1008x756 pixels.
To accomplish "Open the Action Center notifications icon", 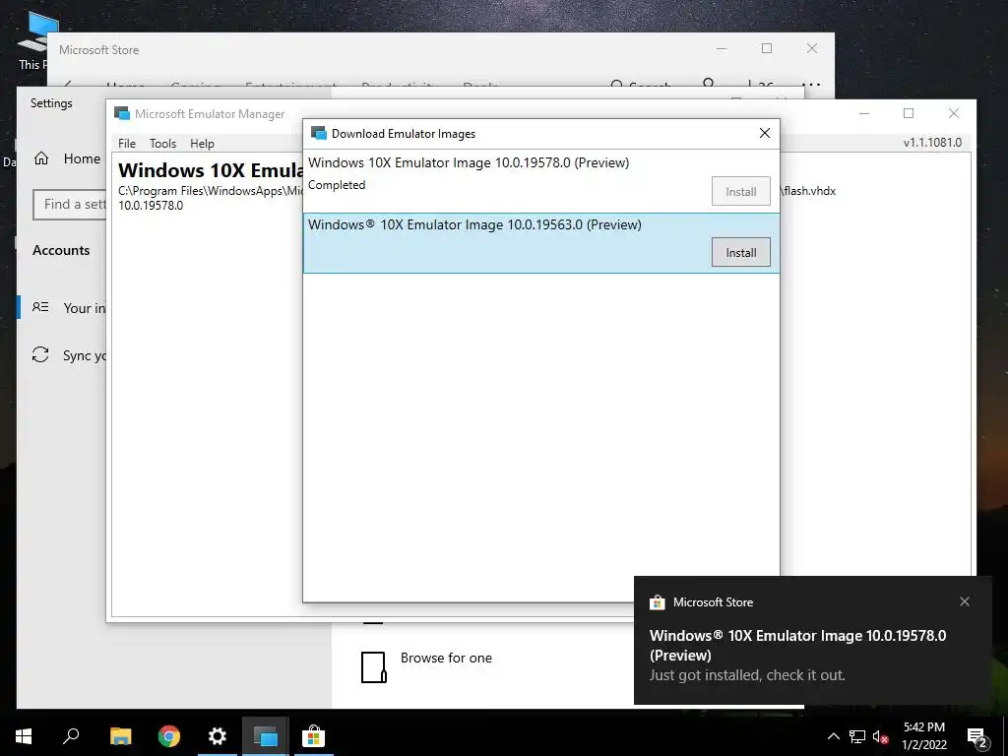I will click(977, 736).
